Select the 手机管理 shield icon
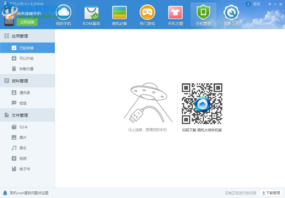 (203, 12)
